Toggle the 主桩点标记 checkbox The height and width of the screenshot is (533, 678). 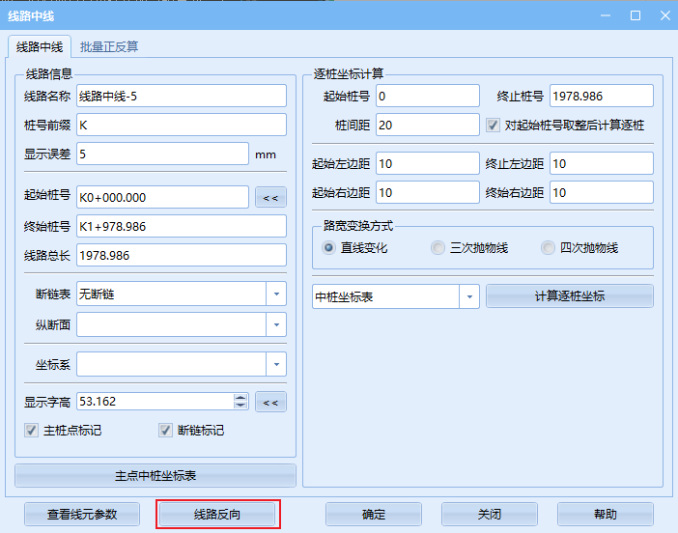(x=31, y=431)
